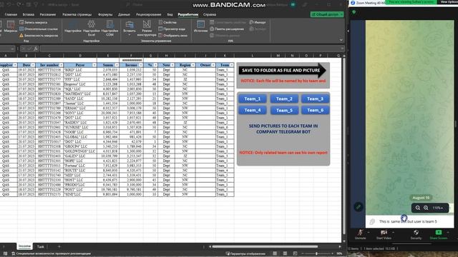Open the Макросы (Macros) ribbon button
The width and height of the screenshot is (458, 257).
[x=11, y=27]
